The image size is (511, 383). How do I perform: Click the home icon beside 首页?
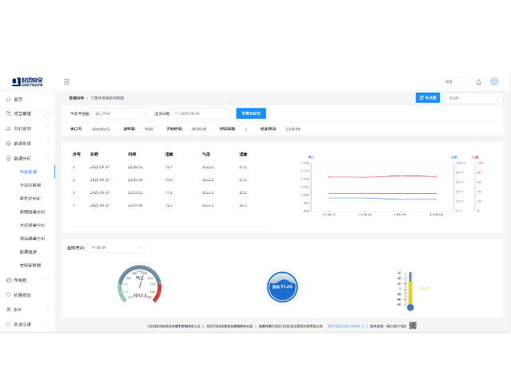pos(8,99)
